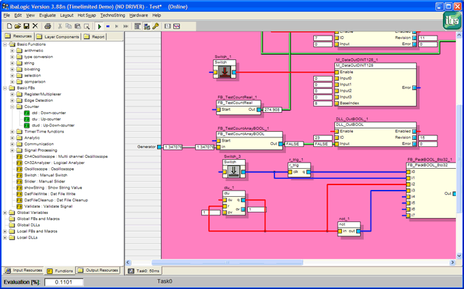Image resolution: width=464 pixels, height=289 pixels.
Task: Click the vertical scrollbar down arrow
Action: [x=459, y=256]
